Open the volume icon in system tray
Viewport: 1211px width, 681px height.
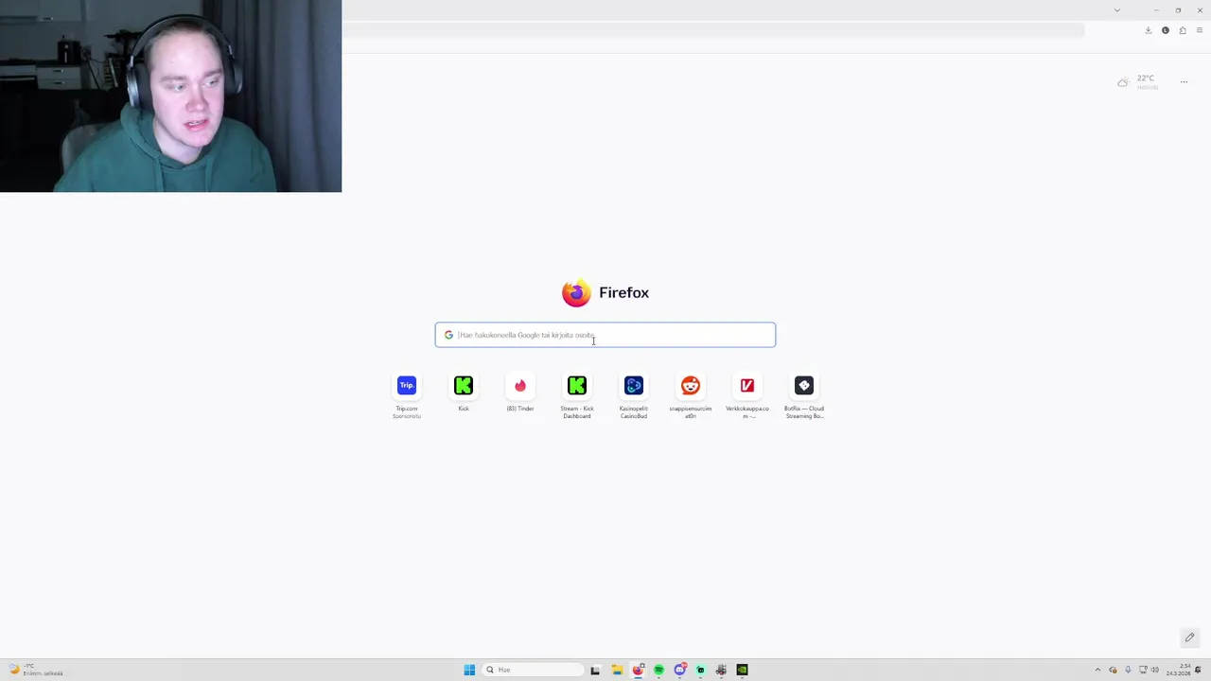coord(1155,670)
